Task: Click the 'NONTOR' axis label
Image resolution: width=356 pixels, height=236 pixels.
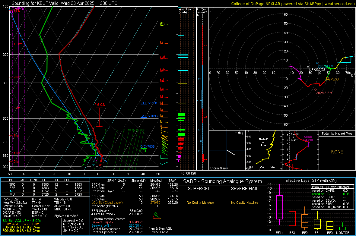Action: point(343,233)
